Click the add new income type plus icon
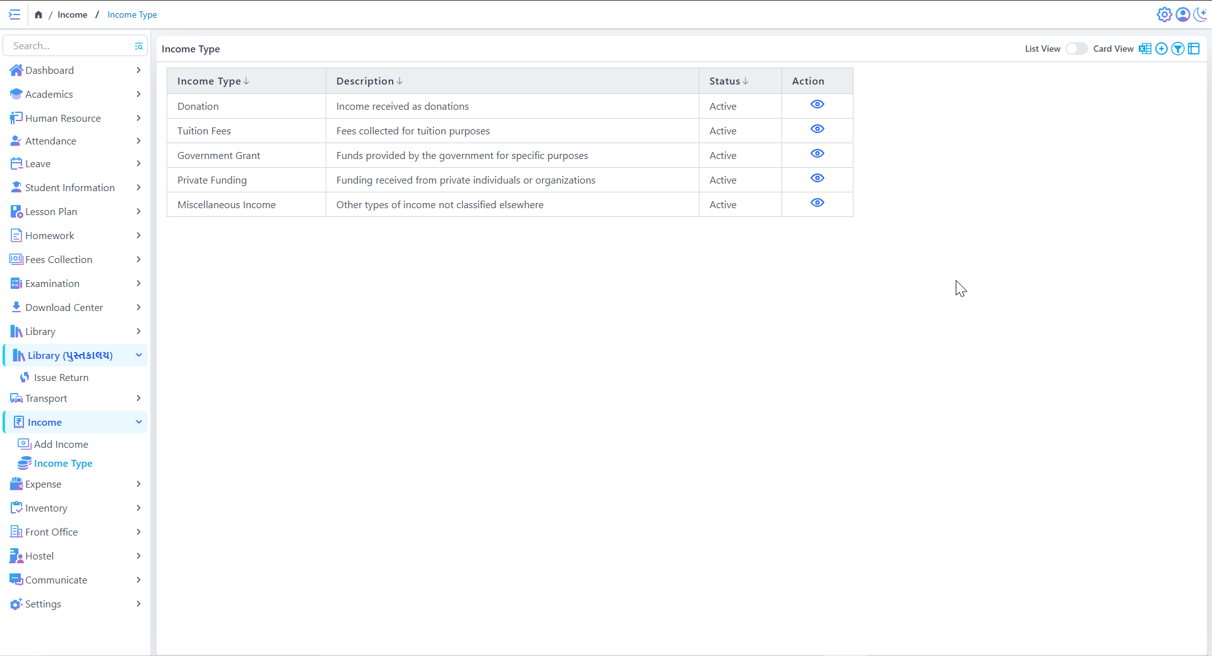The image size is (1212, 656). click(x=1161, y=49)
